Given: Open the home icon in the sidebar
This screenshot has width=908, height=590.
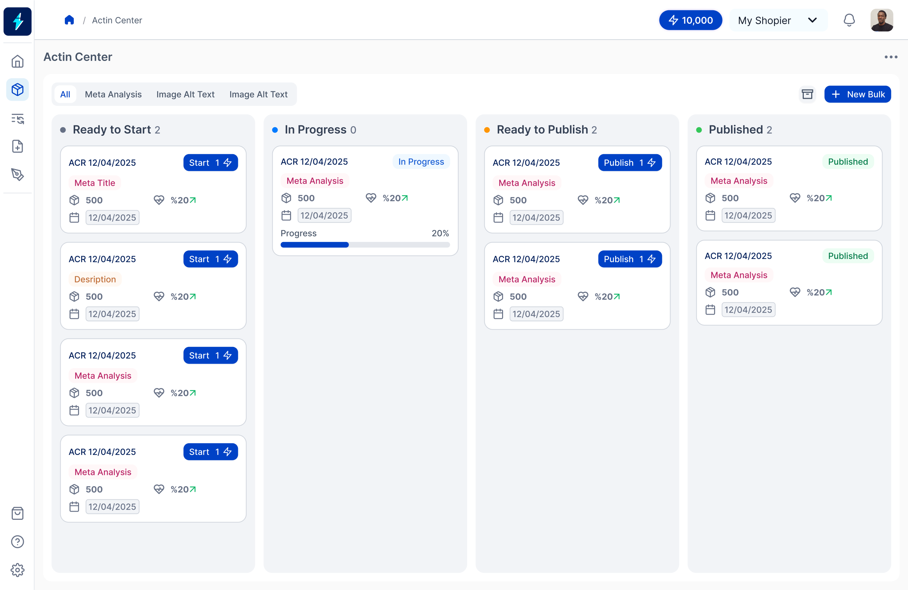Looking at the screenshot, I should coord(17,61).
